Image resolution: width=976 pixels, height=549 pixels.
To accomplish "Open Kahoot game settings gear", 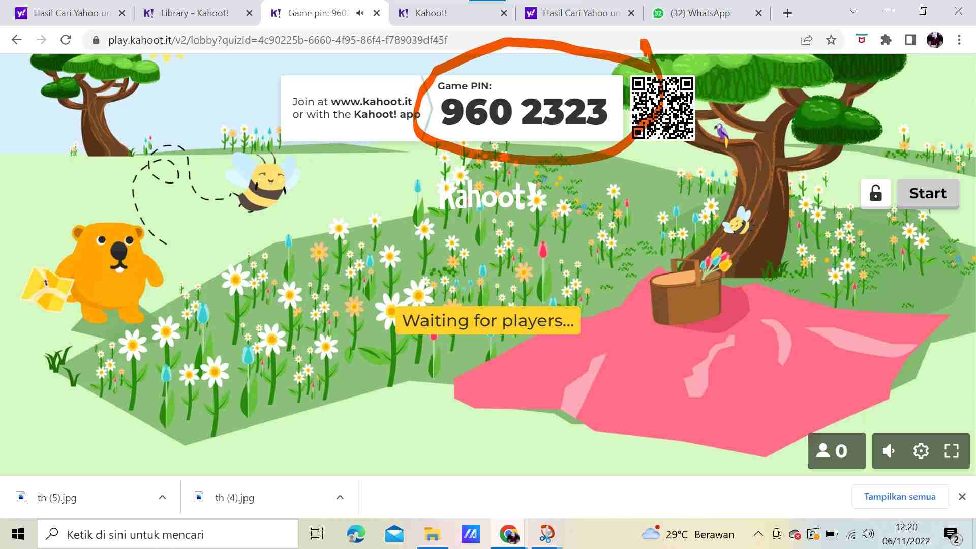I will tap(921, 451).
